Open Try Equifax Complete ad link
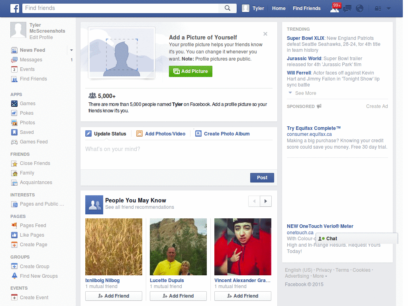The image size is (408, 306). tap(314, 128)
